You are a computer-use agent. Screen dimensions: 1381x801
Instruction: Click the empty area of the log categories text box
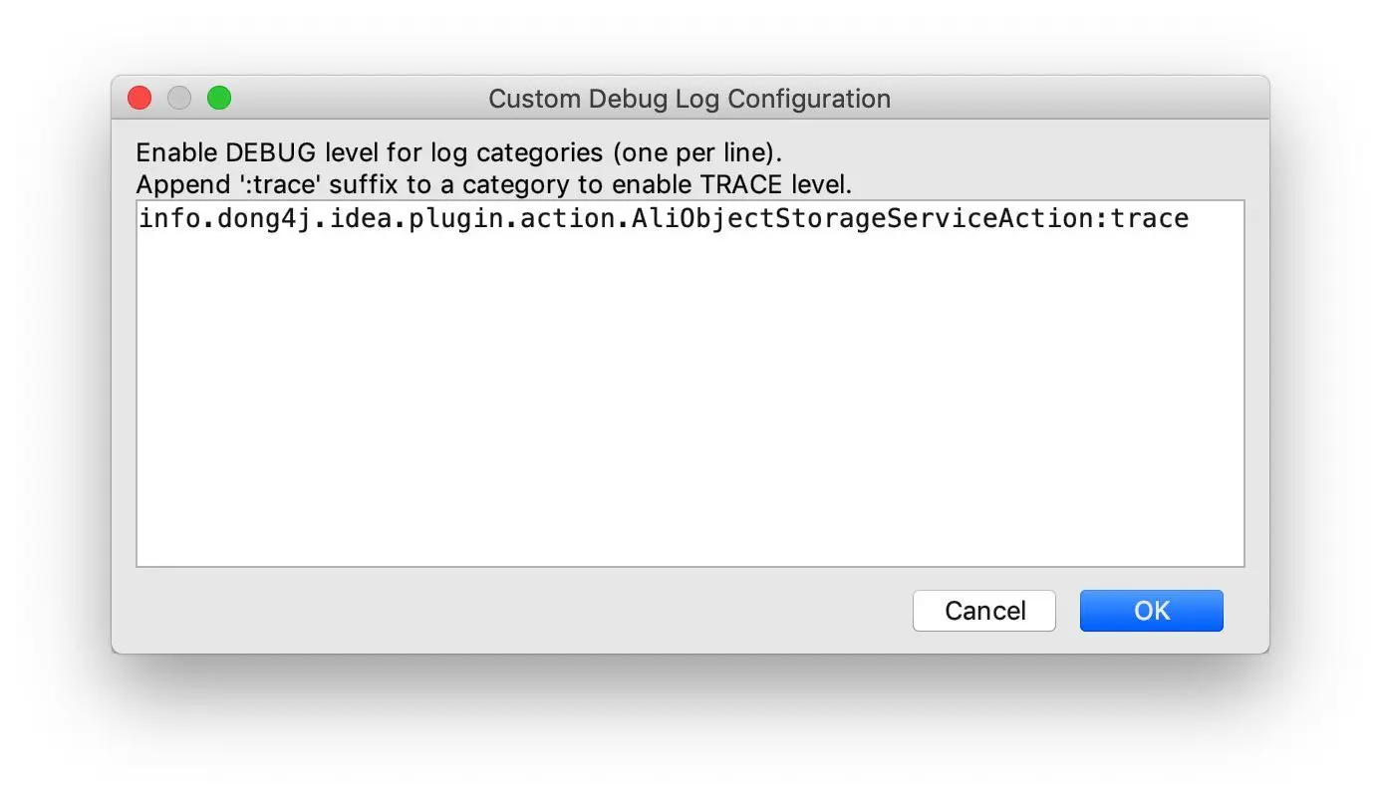690,399
